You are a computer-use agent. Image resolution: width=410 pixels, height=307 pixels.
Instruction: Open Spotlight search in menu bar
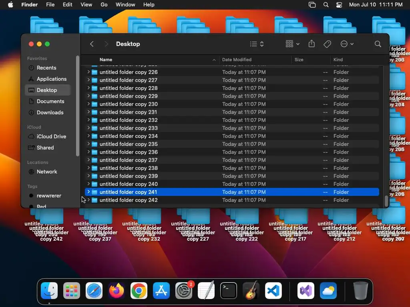(x=326, y=5)
